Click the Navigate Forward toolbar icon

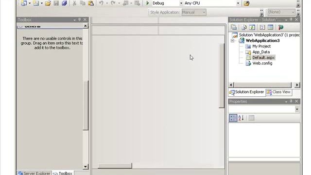(137, 3)
